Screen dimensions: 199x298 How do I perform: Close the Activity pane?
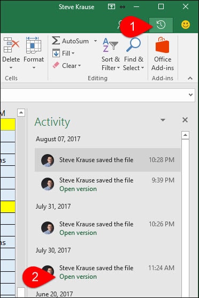pos(185,120)
